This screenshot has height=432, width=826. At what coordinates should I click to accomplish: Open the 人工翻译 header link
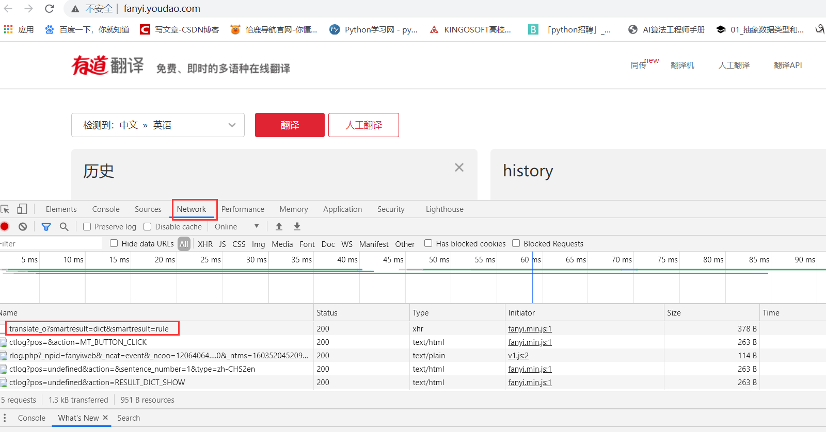734,65
